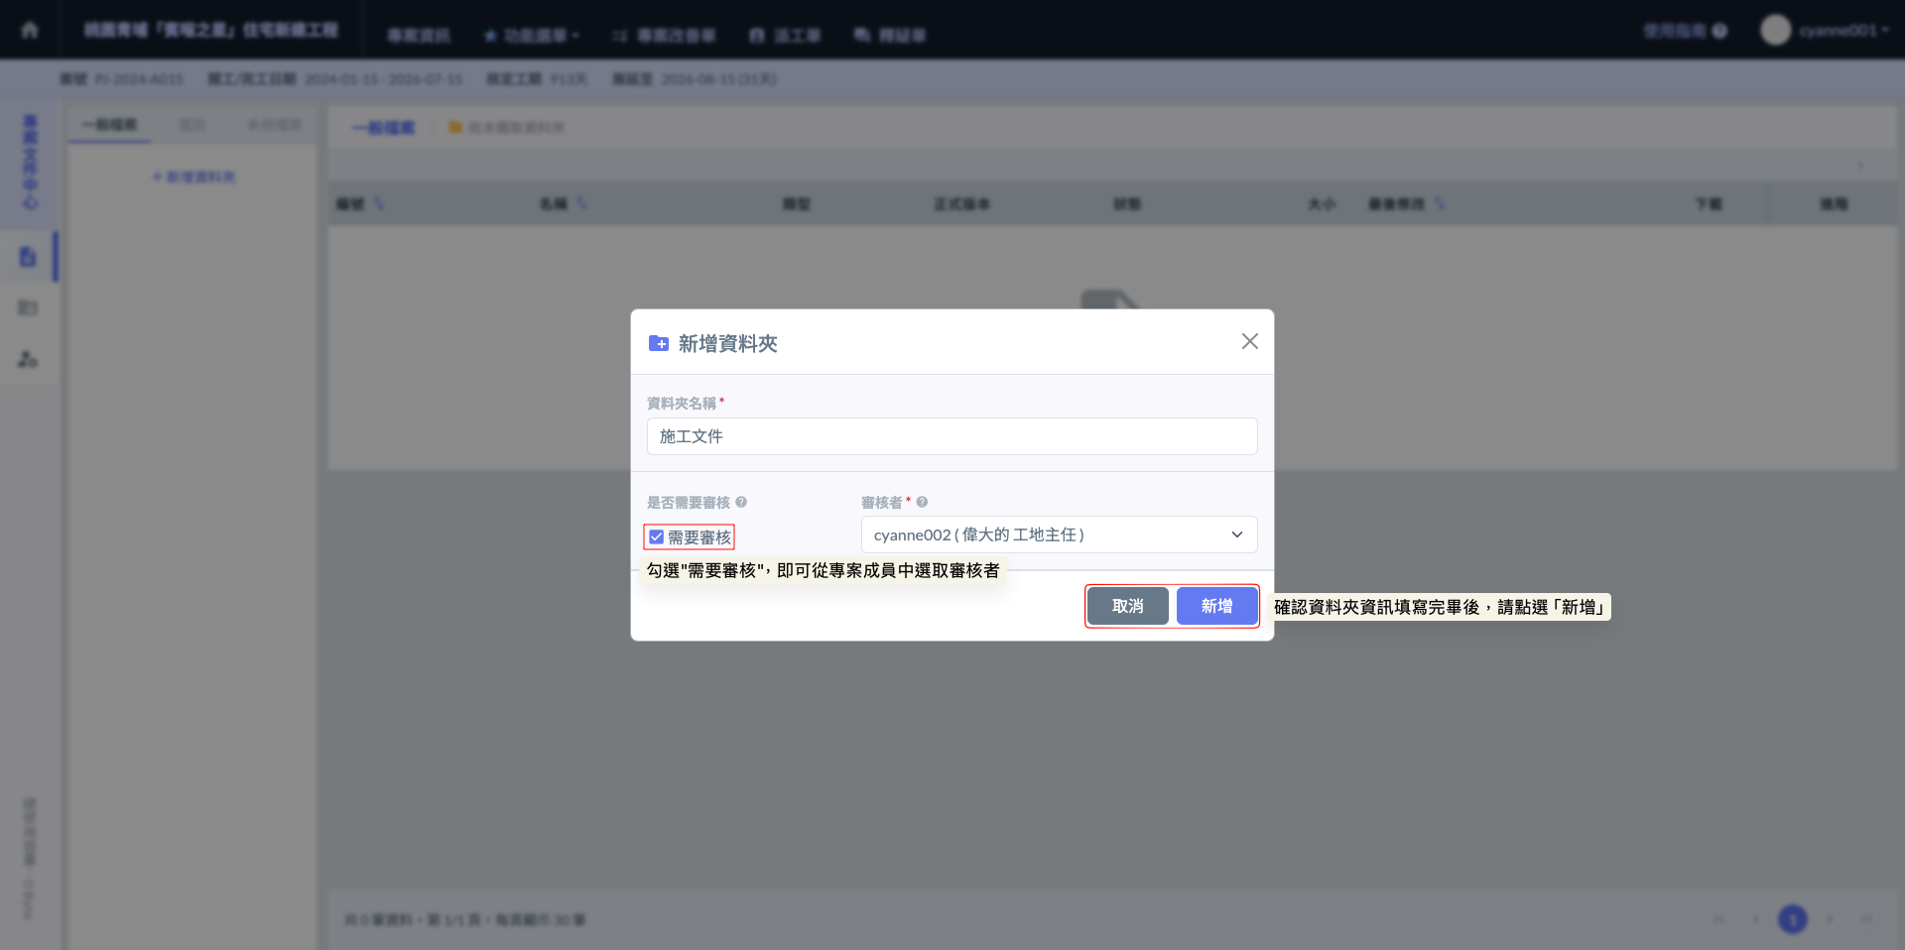Image resolution: width=1905 pixels, height=950 pixels.
Task: Click the user avatar in the top right
Action: pyautogui.click(x=1775, y=30)
